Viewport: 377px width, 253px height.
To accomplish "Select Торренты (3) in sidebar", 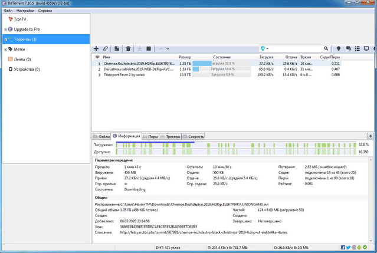I will pos(46,39).
